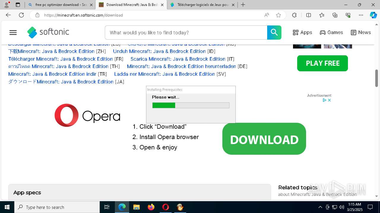Open File Explorer from the taskbar
The width and height of the screenshot is (380, 213).
(136, 207)
